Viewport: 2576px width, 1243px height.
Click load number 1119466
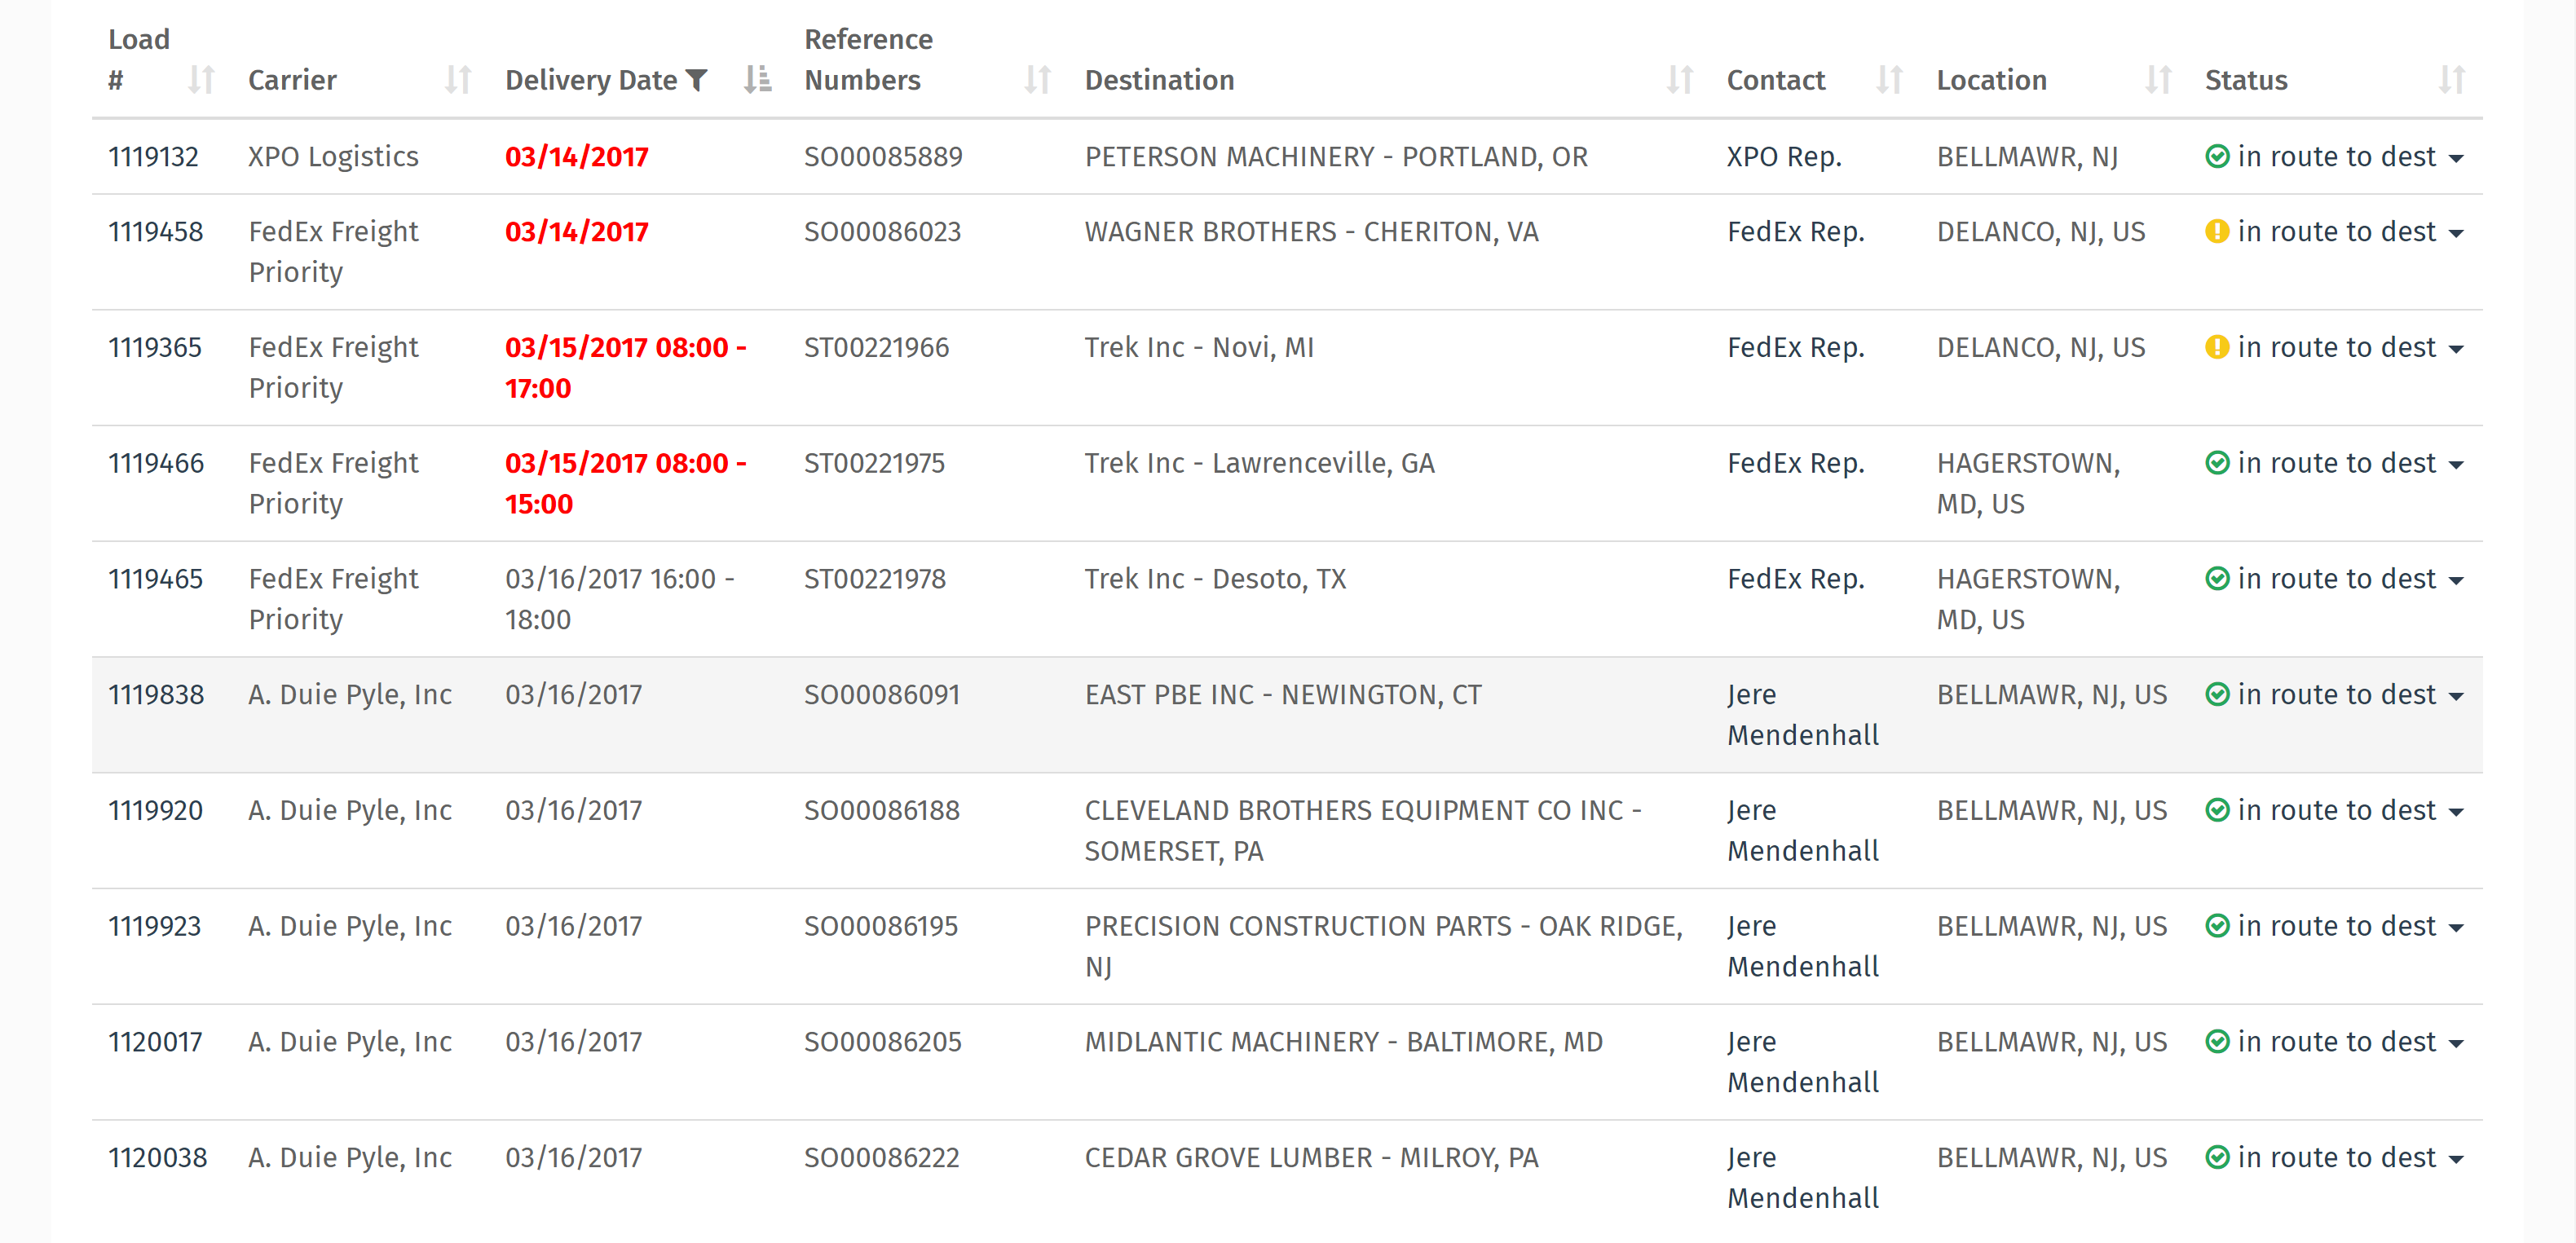[x=156, y=463]
